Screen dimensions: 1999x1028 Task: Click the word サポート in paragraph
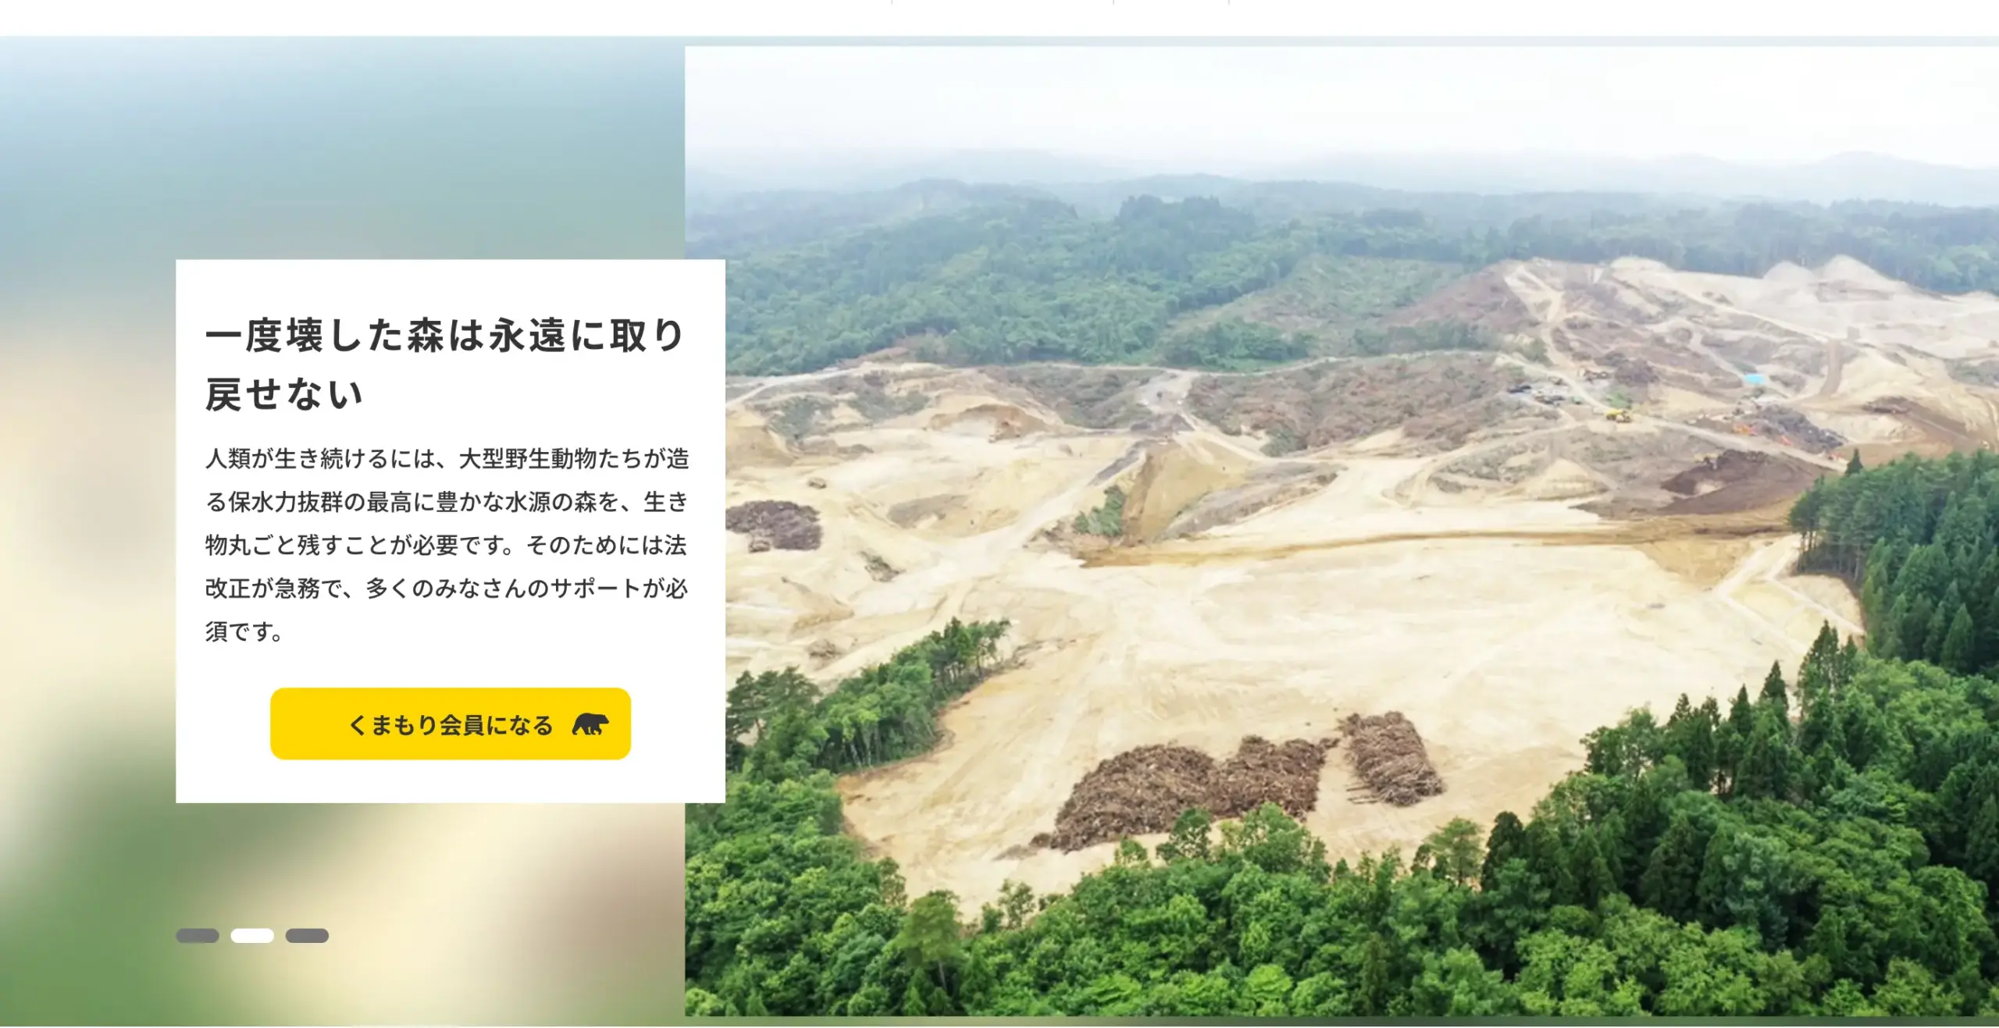pyautogui.click(x=596, y=588)
